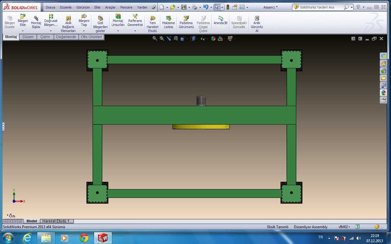Select the Montaj İlişkisi (Mate) tool
The width and height of the screenshot is (391, 244).
point(36,23)
